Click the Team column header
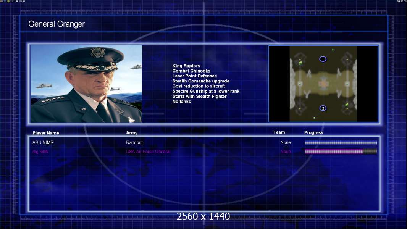 pos(279,132)
